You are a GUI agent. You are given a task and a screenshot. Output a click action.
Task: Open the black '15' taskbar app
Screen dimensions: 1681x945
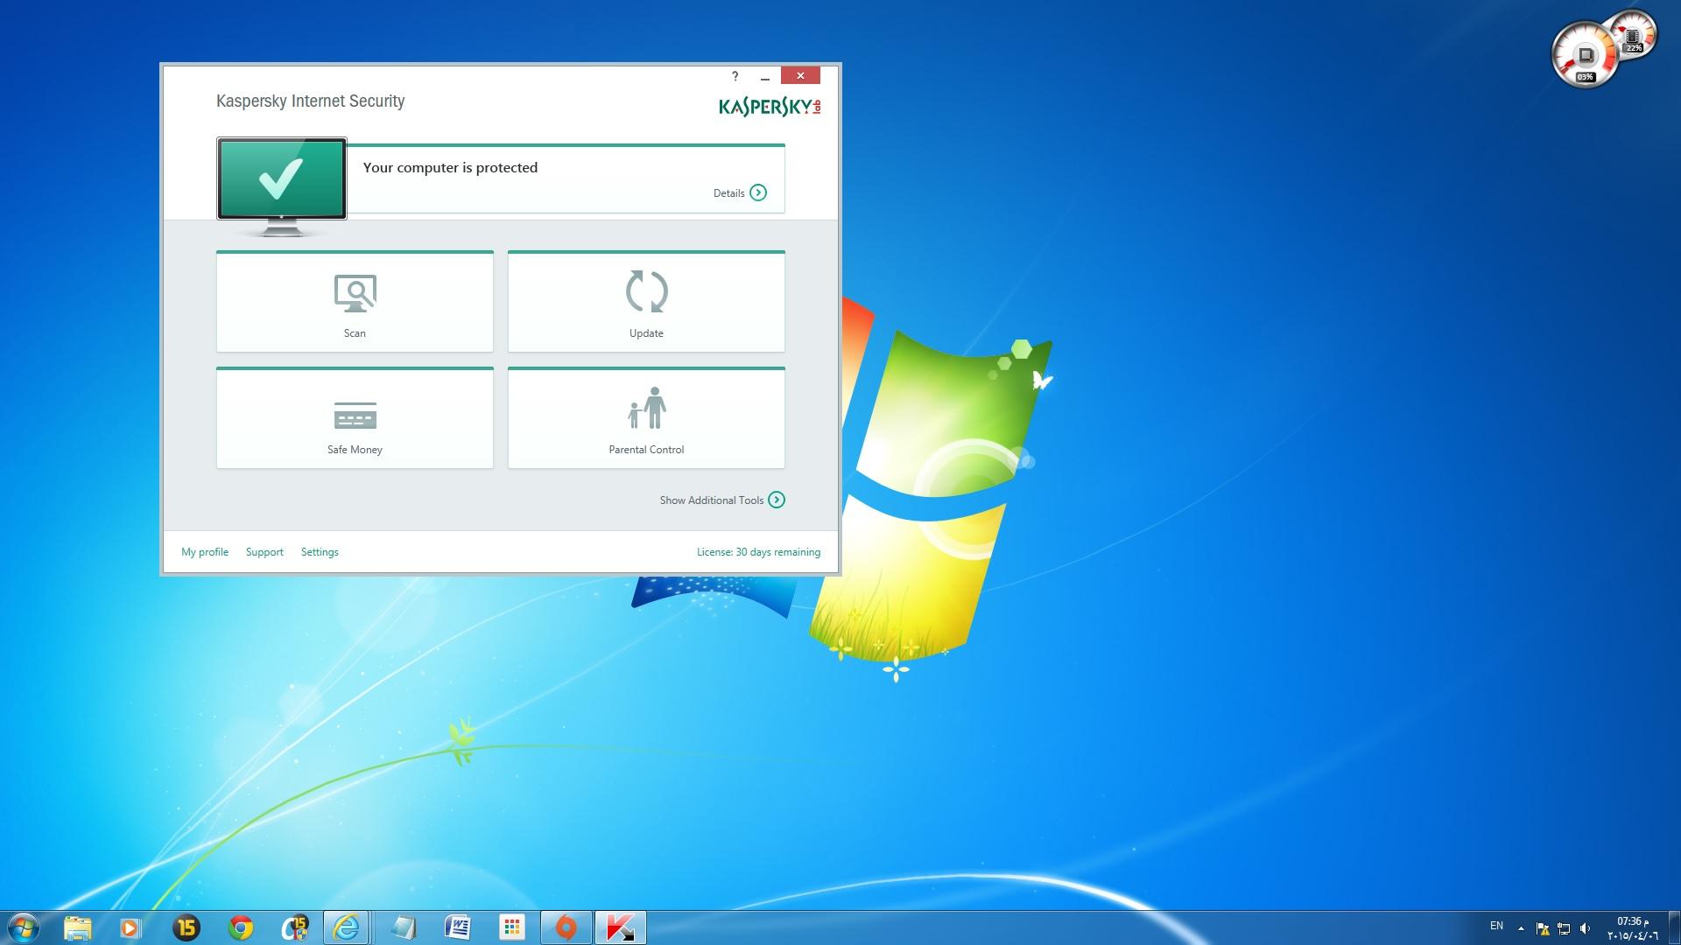coord(186,927)
